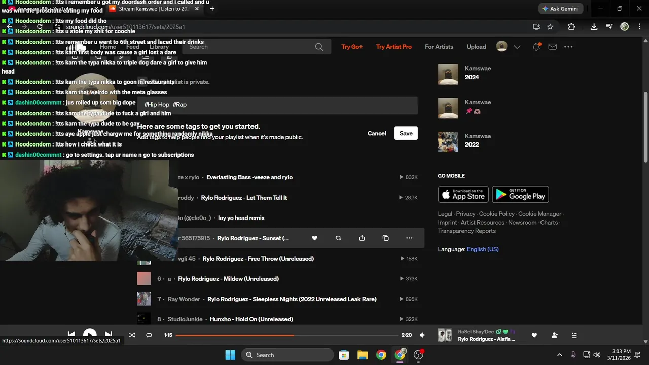Open the Transparency Reports link
649x365 pixels.
467,231
